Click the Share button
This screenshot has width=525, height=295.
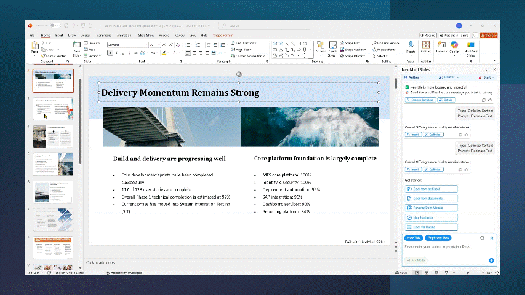(x=489, y=35)
